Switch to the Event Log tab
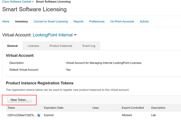The height and width of the screenshot is (123, 181). click(89, 46)
